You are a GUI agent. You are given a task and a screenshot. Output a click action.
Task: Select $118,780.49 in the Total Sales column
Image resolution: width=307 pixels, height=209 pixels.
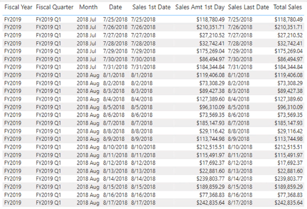coord(289,20)
